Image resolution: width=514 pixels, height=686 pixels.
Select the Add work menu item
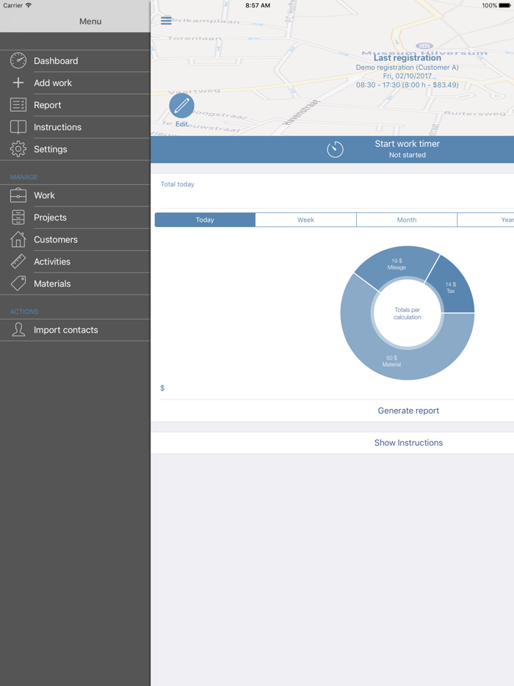pos(75,83)
